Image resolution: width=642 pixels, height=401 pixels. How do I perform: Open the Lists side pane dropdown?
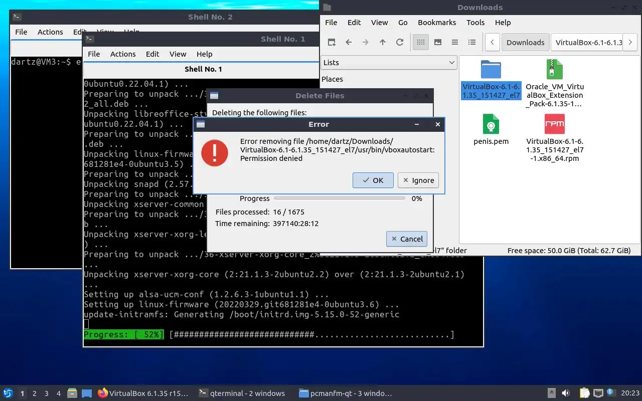389,63
